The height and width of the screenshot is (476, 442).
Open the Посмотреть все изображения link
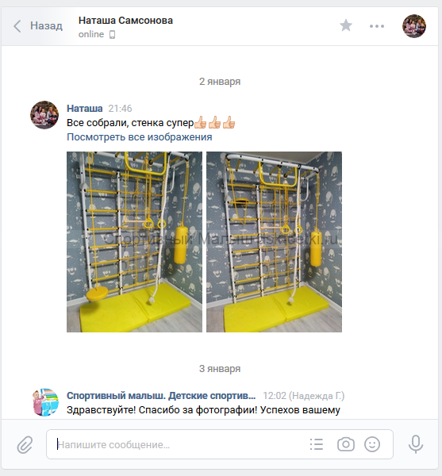click(140, 137)
